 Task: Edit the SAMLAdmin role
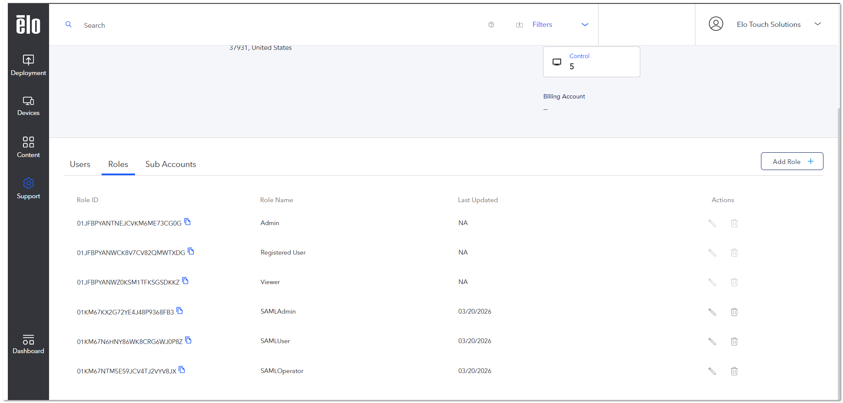(x=712, y=312)
